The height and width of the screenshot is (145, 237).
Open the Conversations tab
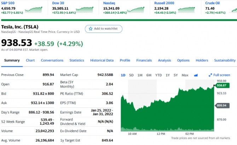pos(52,60)
